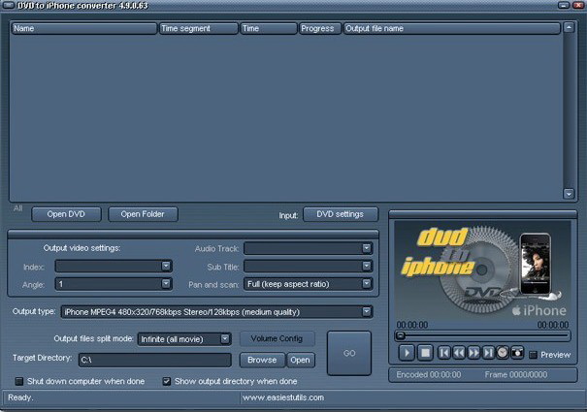
Task: Open Pan and scan dropdown
Action: tap(366, 284)
